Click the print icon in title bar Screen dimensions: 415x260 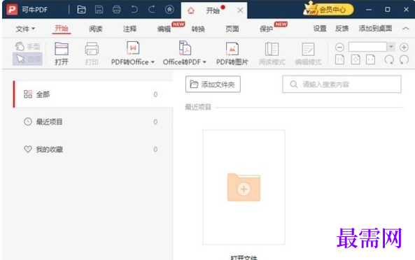pos(116,10)
